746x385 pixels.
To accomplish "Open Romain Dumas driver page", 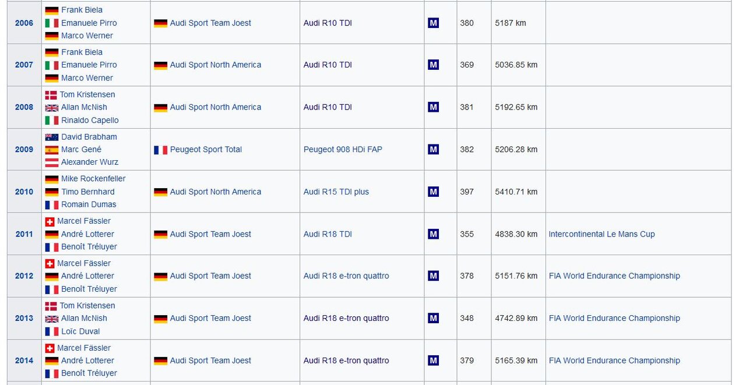I will pyautogui.click(x=89, y=204).
